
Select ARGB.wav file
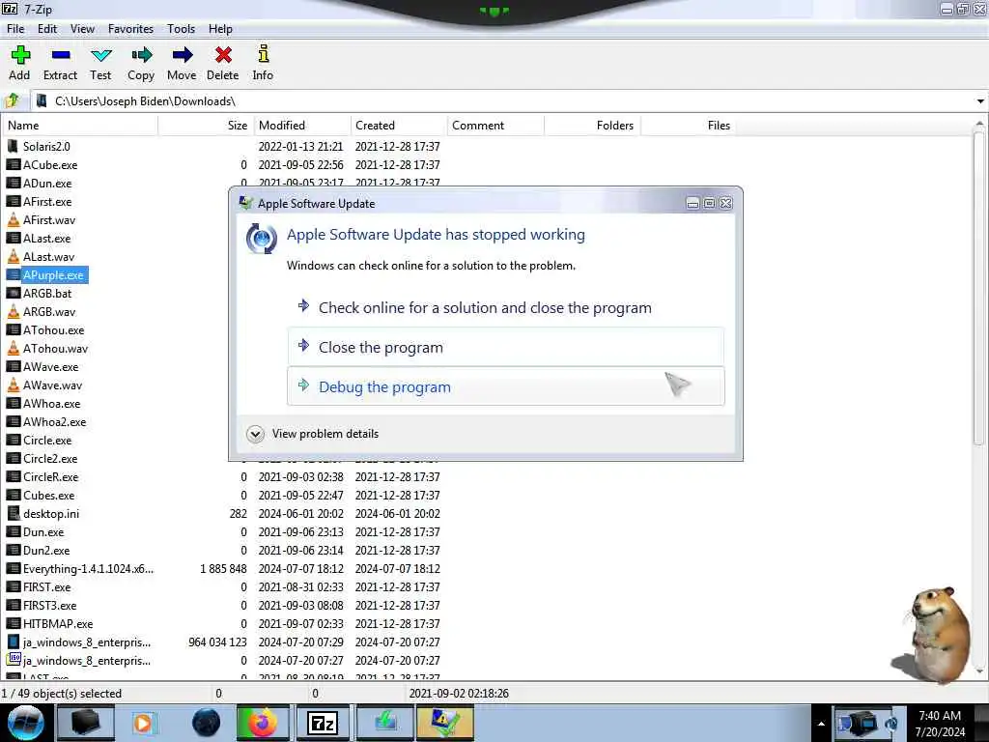point(41,312)
